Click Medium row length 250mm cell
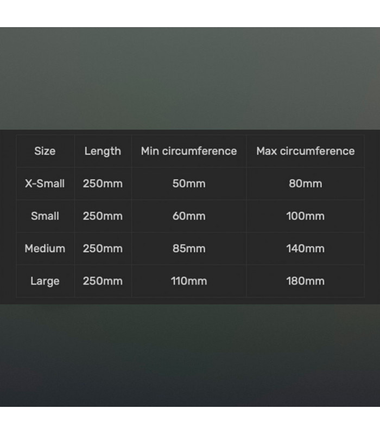This screenshot has width=380, height=434. tap(103, 248)
